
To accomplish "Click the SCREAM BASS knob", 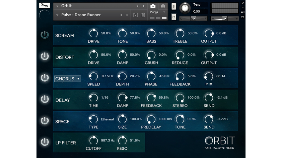I will tap(151, 33).
